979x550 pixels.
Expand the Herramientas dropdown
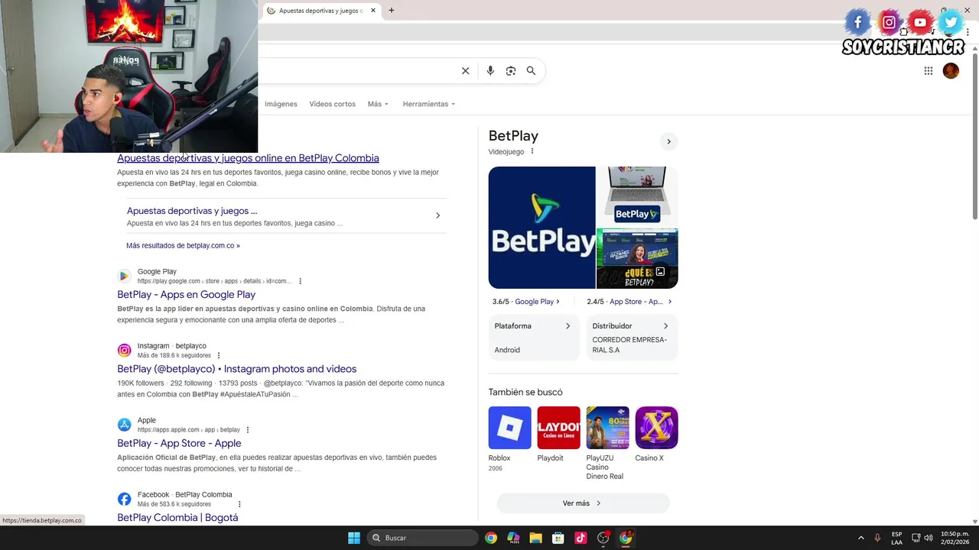(x=428, y=104)
